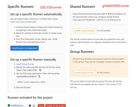
Task: Open the Install GitLab Runner link
Action: (25, 64)
